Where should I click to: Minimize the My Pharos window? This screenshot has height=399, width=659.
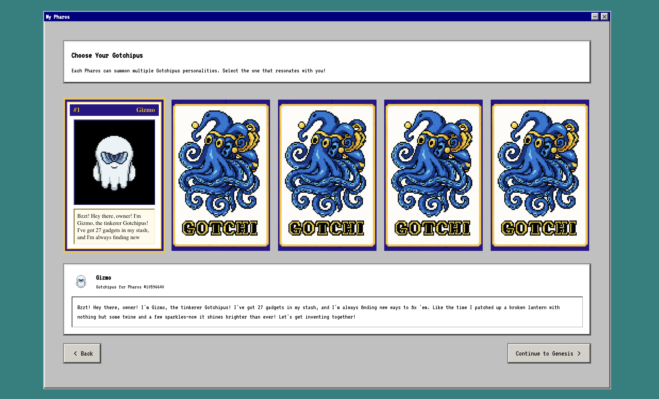coord(595,17)
